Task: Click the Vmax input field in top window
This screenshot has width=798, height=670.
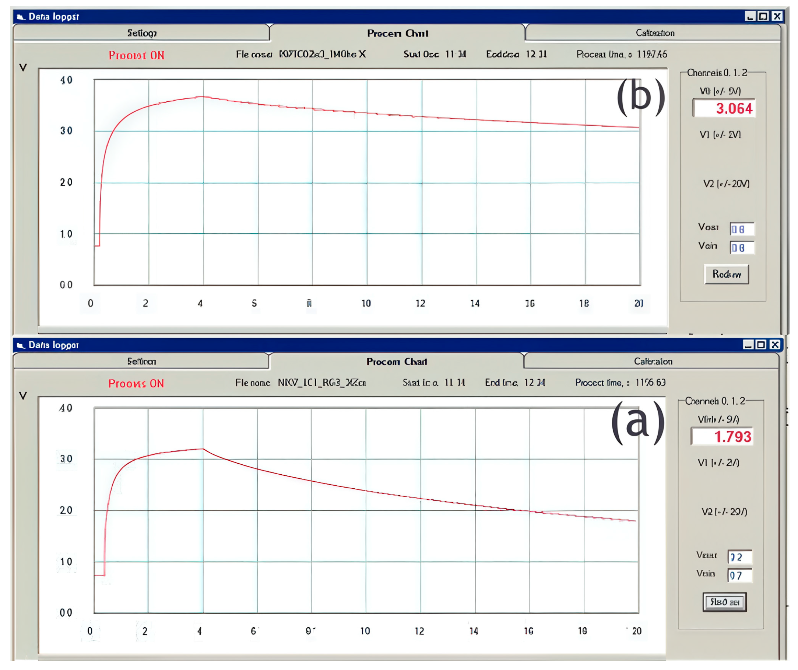Action: tap(741, 229)
